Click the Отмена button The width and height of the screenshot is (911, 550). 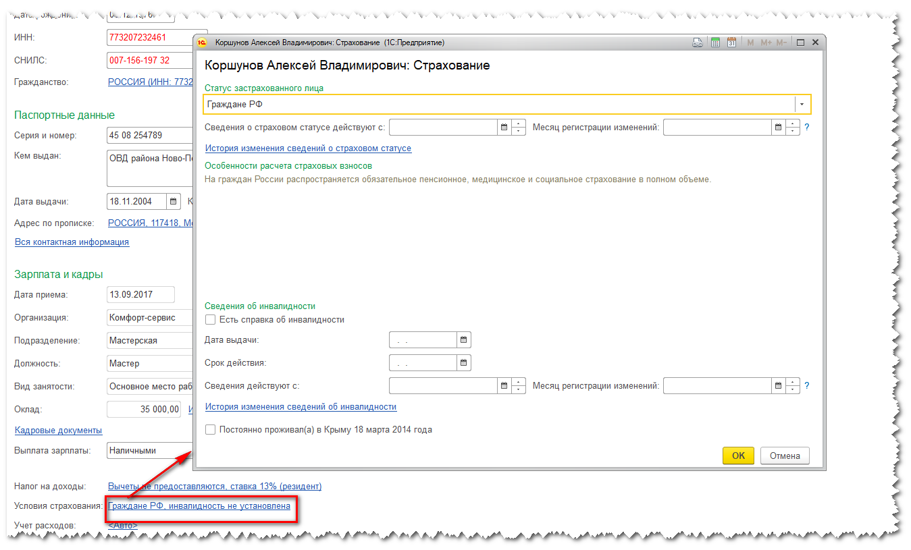785,456
